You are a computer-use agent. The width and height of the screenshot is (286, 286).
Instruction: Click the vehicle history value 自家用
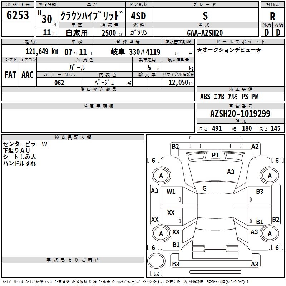(x=77, y=33)
